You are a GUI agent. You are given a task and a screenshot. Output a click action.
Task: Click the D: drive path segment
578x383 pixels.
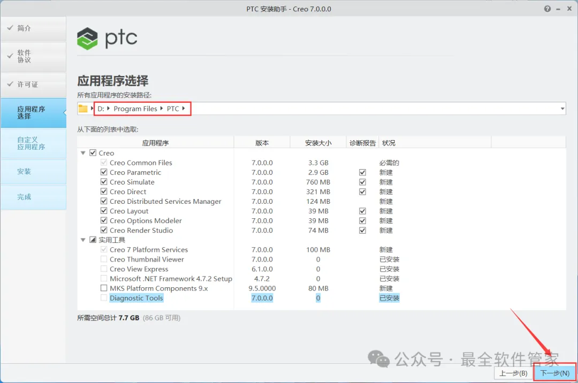tap(101, 109)
